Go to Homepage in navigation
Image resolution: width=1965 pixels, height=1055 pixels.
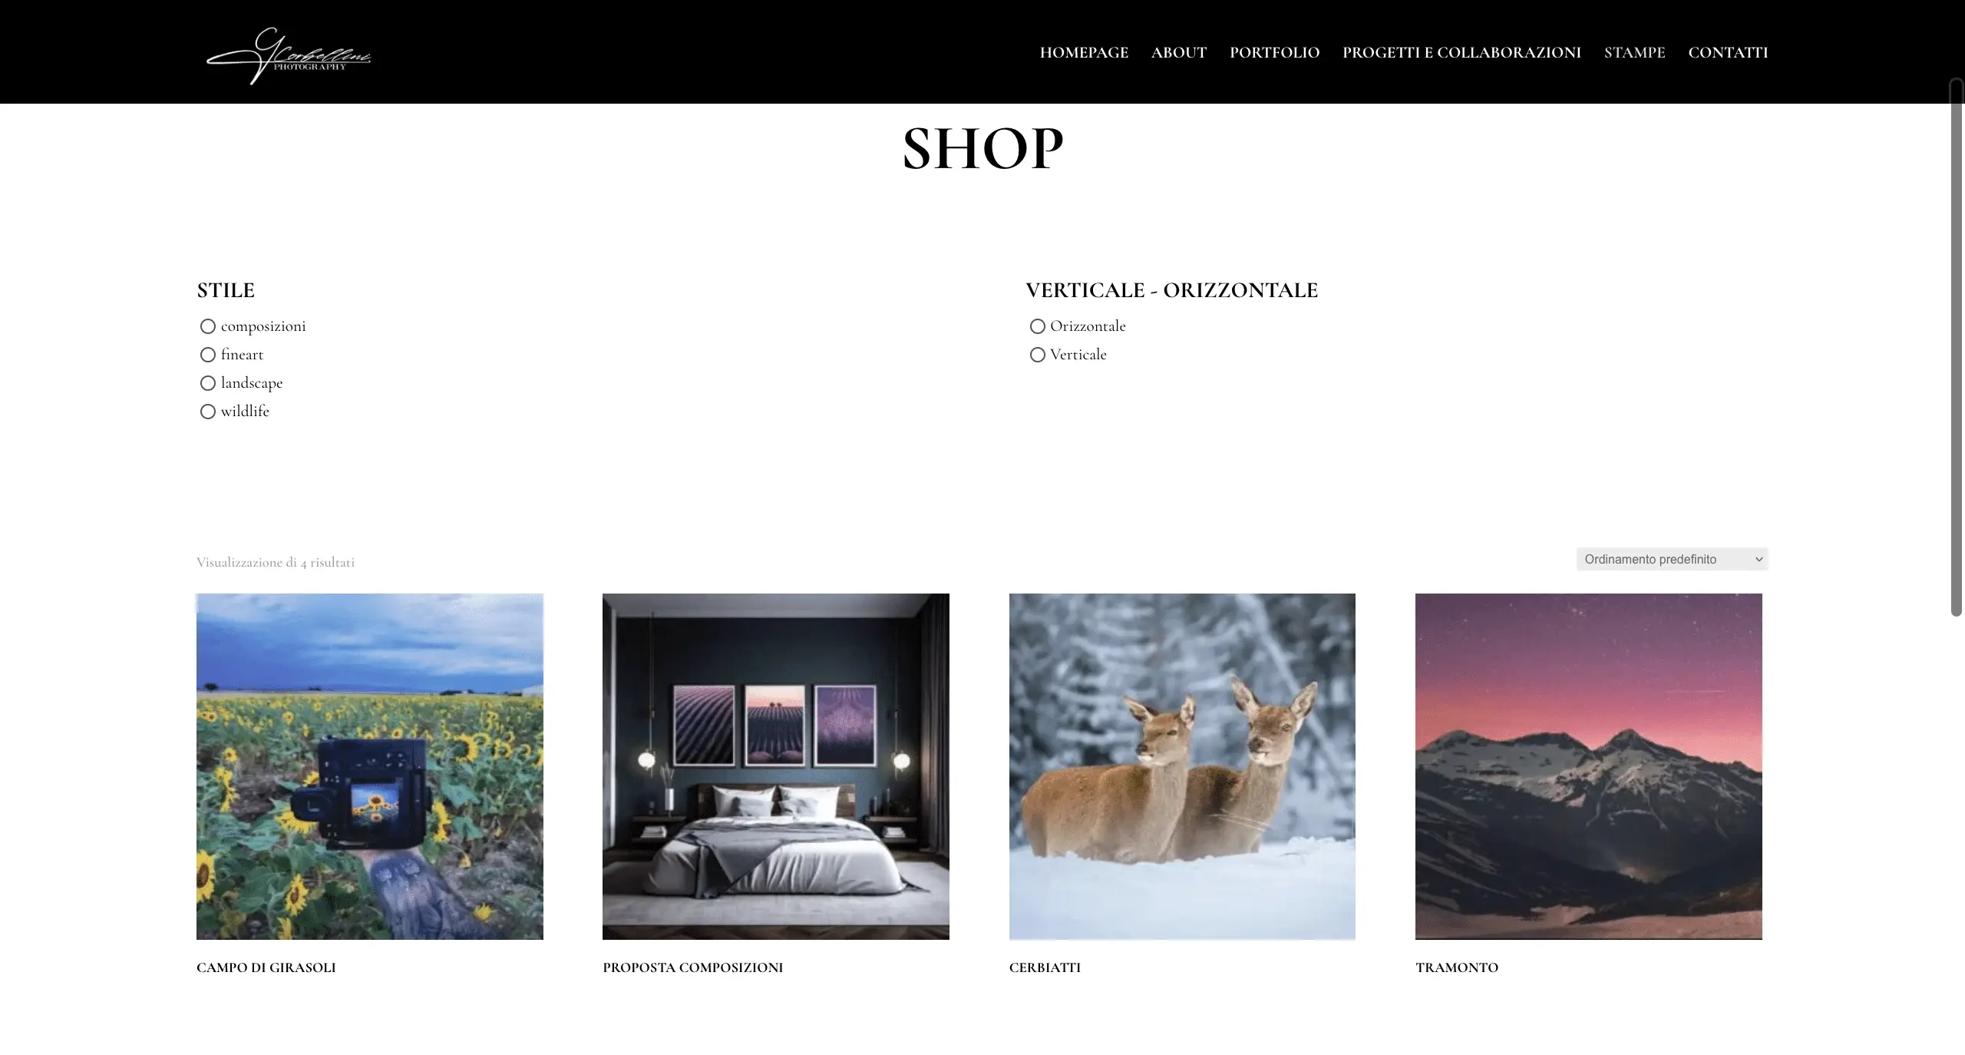(1084, 52)
